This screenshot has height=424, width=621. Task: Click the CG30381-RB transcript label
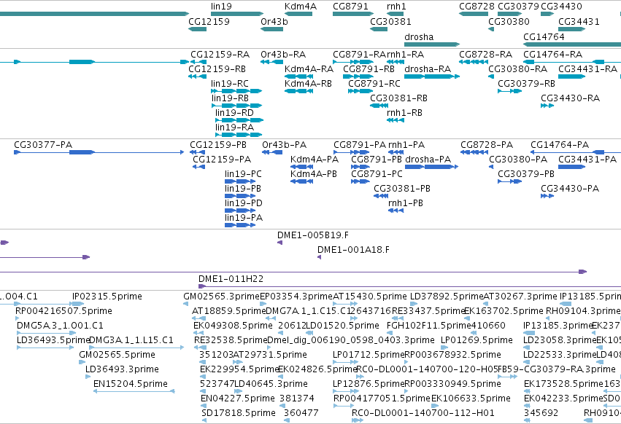click(x=399, y=98)
